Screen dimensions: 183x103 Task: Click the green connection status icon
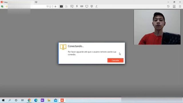[2, 6]
